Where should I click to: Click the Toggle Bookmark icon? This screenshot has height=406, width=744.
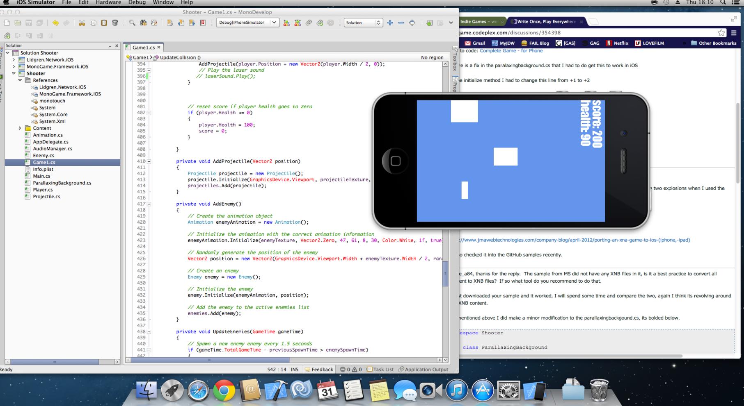[170, 23]
